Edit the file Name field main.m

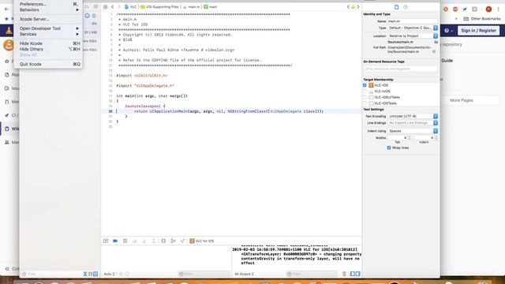[x=412, y=21]
